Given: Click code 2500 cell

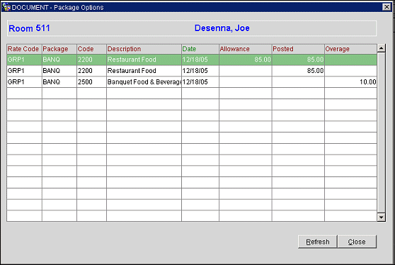Looking at the screenshot, I should [92, 82].
